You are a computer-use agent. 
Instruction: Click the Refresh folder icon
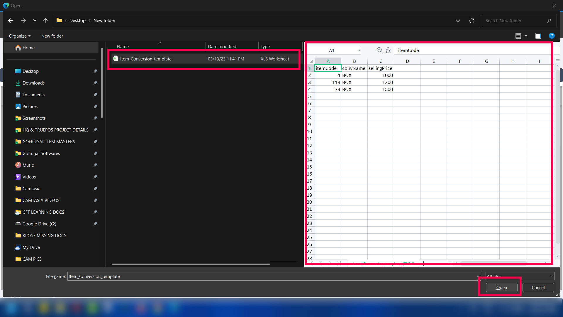coord(472,21)
